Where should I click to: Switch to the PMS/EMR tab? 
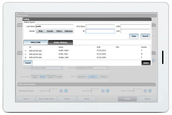click(36, 42)
